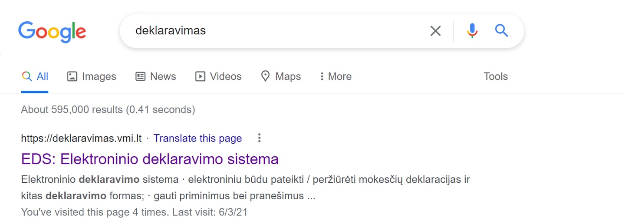
Task: Open the Google logo homepage
Action: pos(52,31)
